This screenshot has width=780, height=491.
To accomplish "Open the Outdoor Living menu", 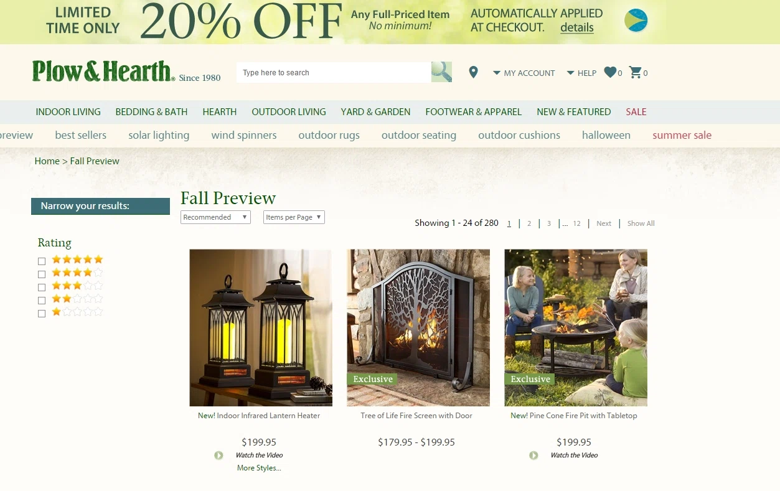I will click(289, 112).
